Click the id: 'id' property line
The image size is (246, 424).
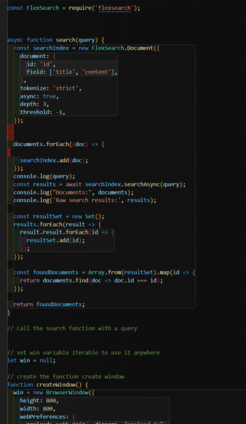point(41,64)
